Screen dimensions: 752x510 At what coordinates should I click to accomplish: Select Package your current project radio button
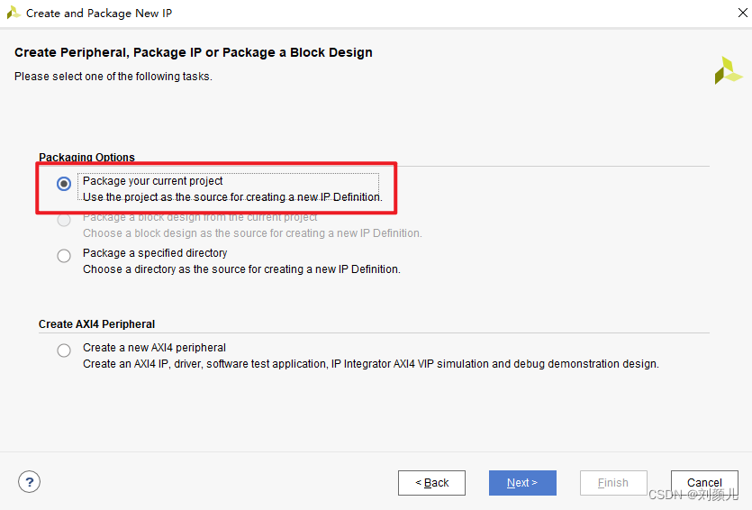[x=64, y=184]
